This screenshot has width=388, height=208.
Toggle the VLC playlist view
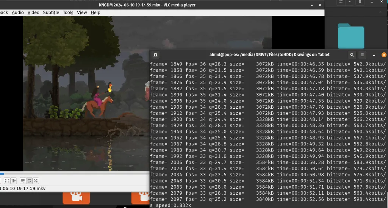pyautogui.click(x=23, y=181)
